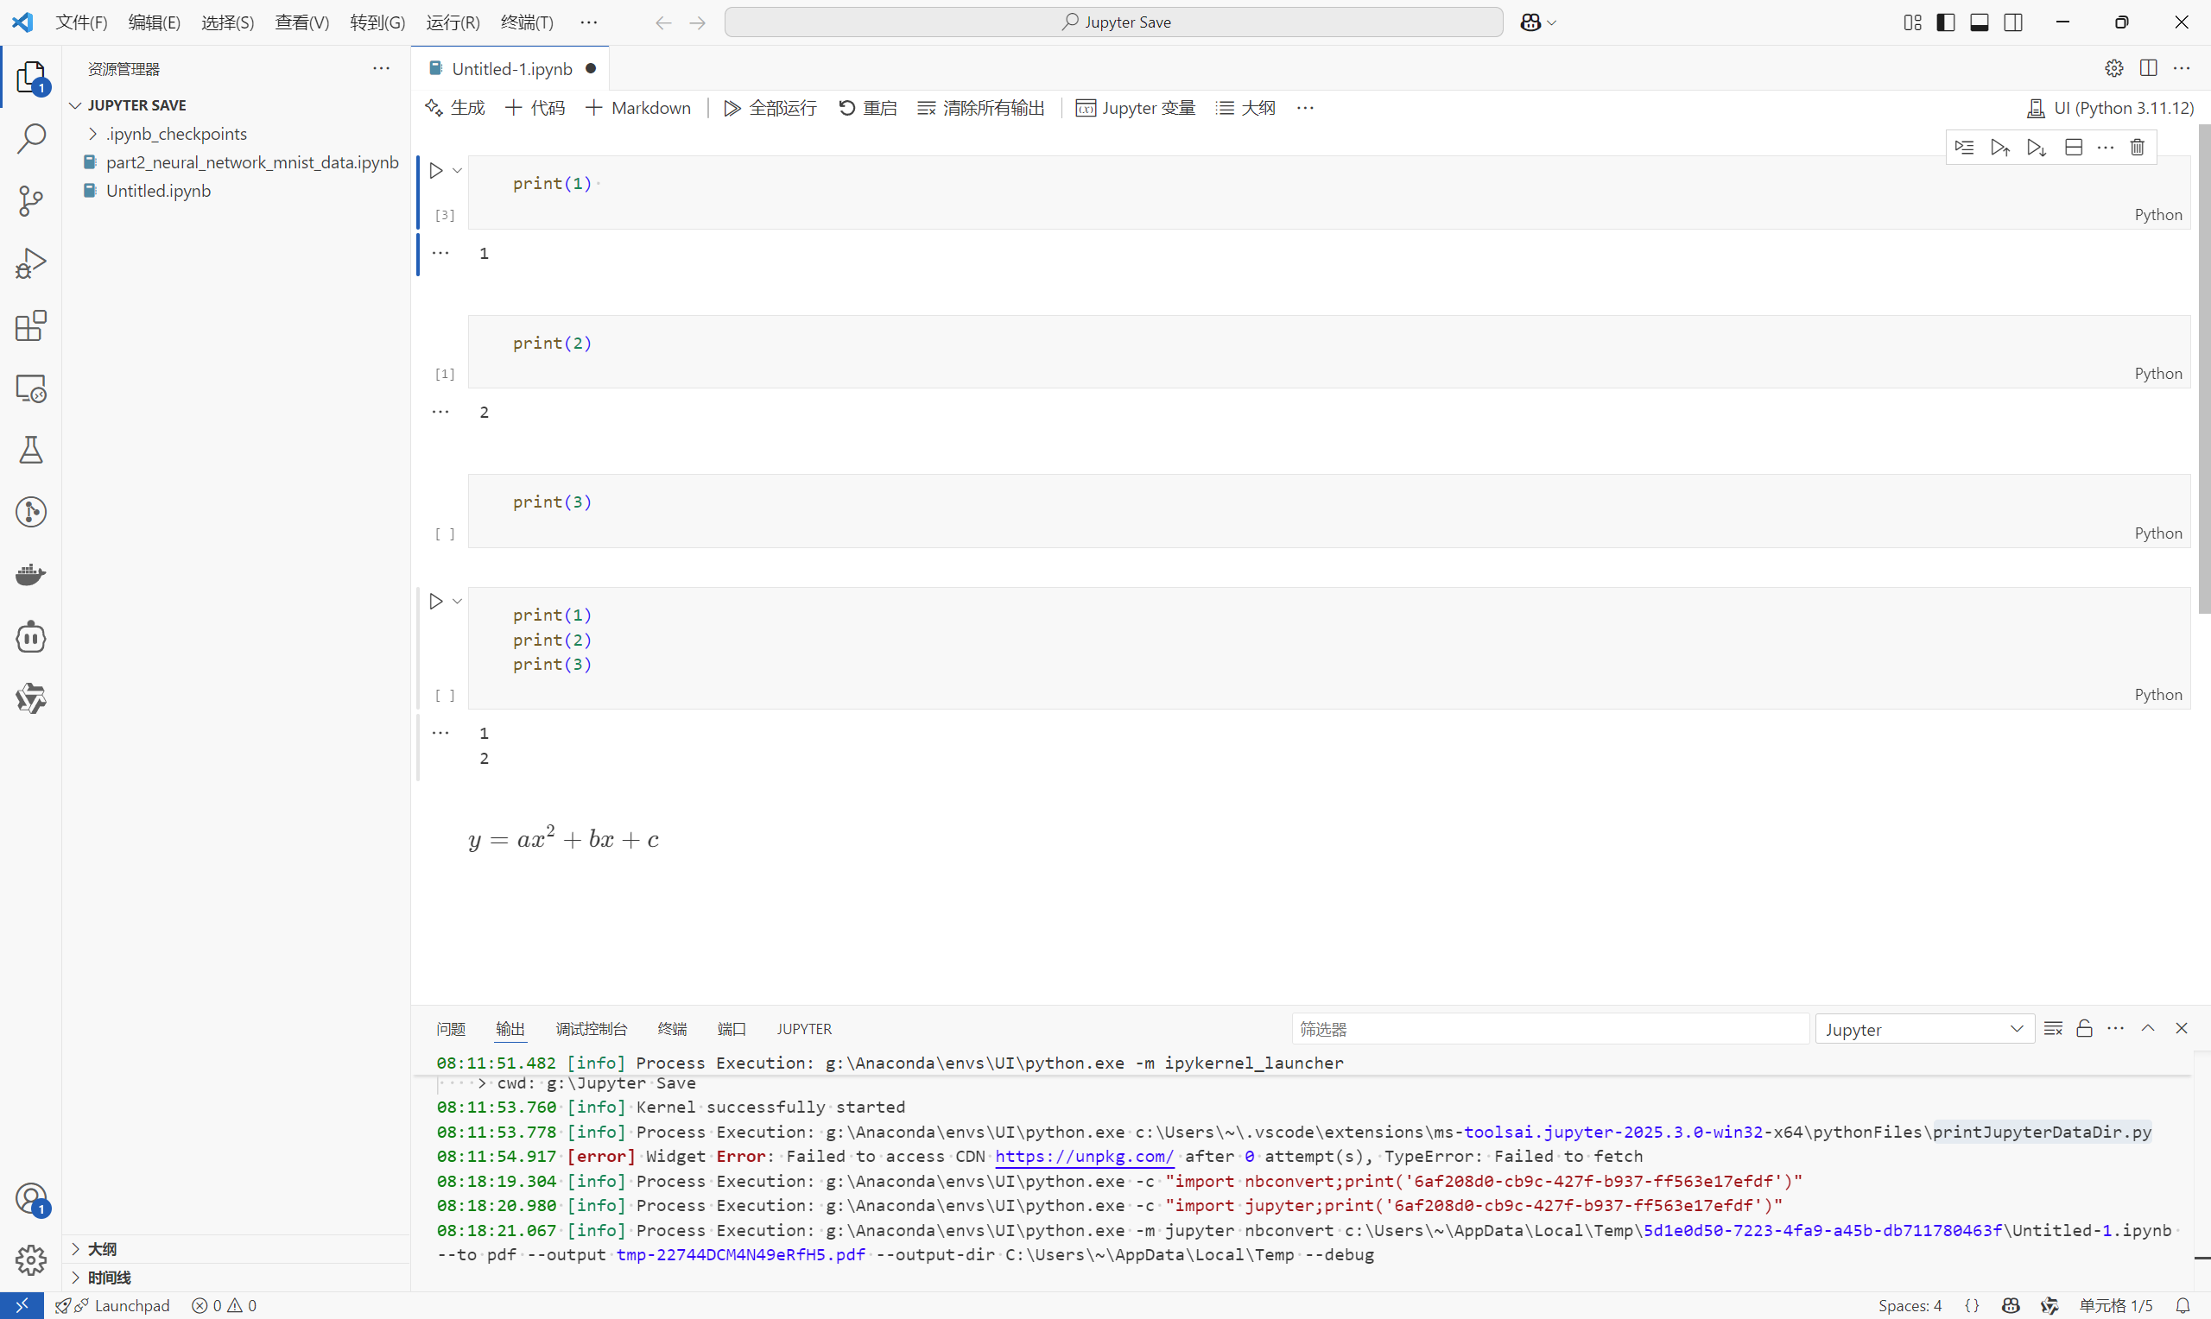Open the Testing flask view

click(x=31, y=450)
